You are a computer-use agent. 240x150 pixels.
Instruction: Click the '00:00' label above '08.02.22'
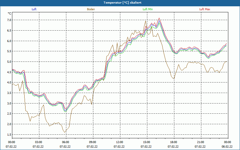(228, 142)
